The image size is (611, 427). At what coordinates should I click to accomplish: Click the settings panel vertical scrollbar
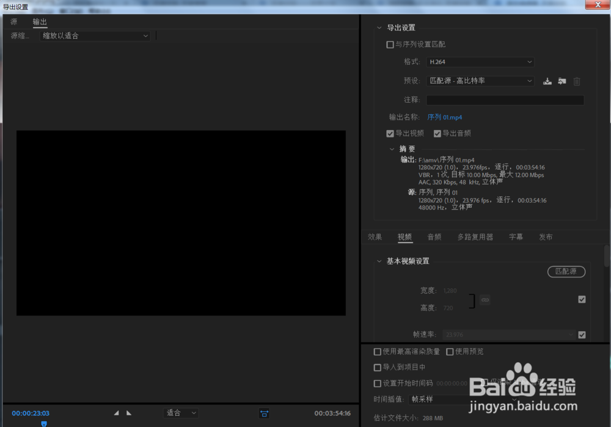pos(606,256)
